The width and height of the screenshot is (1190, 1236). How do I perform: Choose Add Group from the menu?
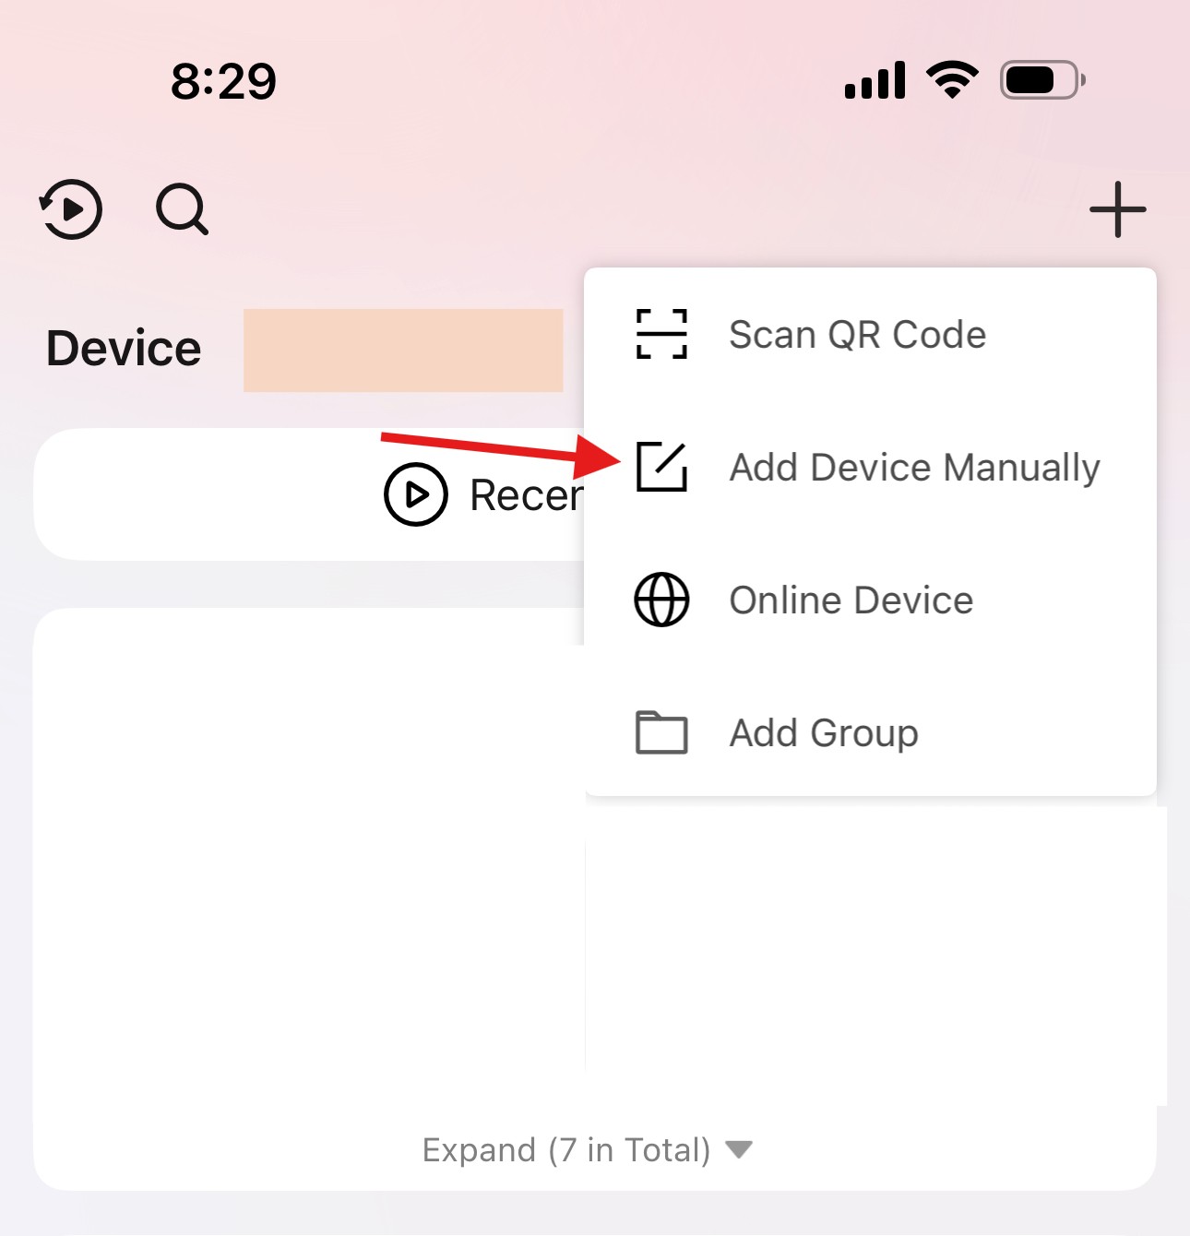pos(870,732)
